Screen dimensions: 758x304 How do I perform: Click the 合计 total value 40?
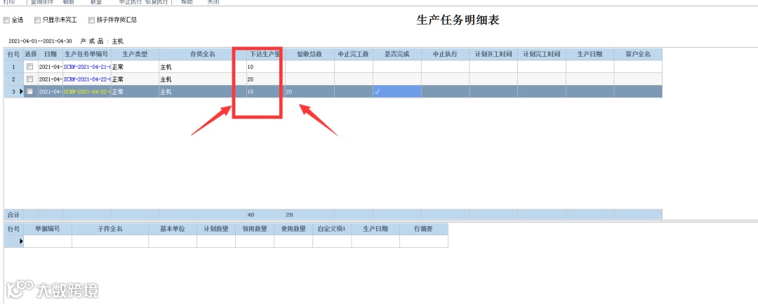tap(251, 215)
